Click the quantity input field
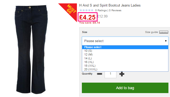The image size is (170, 97). [x=110, y=74]
